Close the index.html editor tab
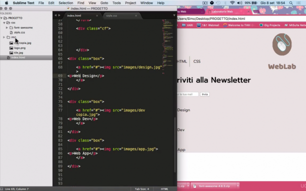Screen dimensions: 306x191 pos(97,15)
